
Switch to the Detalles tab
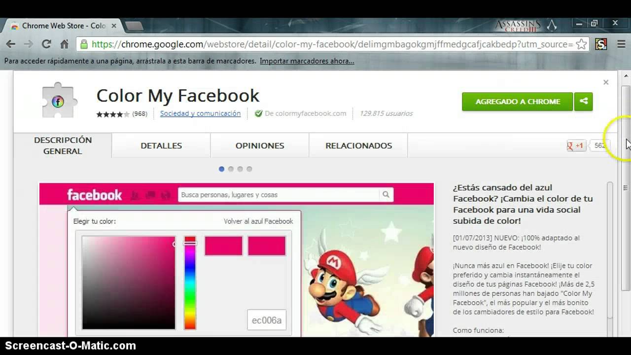coord(161,145)
